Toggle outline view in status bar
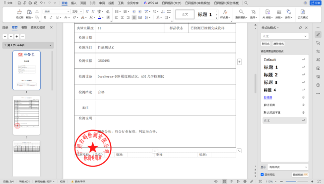 pos(231,182)
